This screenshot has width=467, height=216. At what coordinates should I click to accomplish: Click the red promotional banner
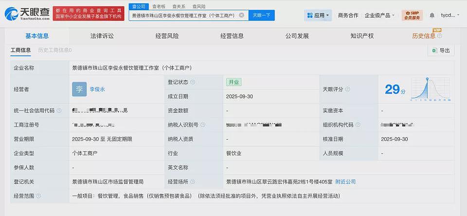pos(89,14)
